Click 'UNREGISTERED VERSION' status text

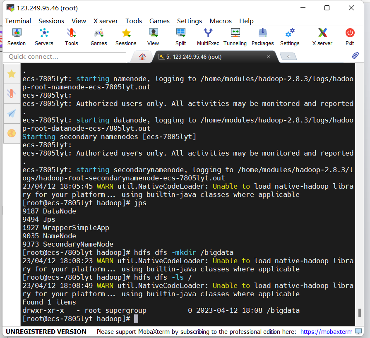click(x=46, y=332)
